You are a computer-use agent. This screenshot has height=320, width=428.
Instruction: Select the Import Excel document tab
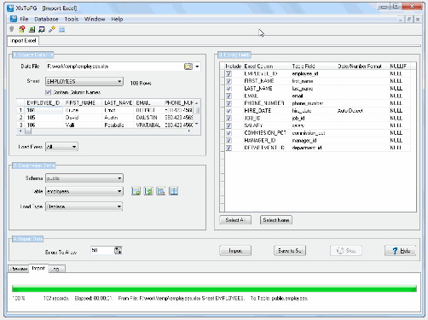(23, 41)
